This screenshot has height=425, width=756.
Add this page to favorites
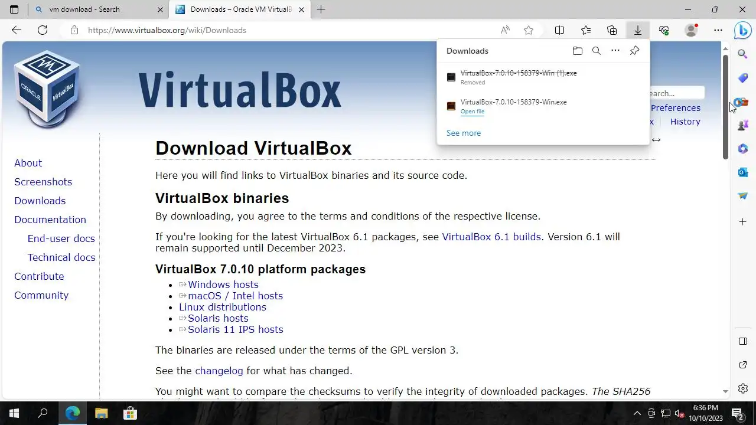[529, 30]
